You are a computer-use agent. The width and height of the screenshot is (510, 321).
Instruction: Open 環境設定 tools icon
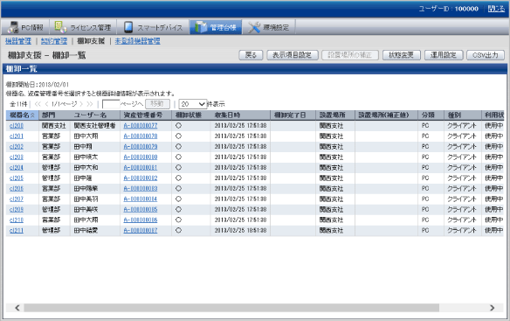[x=254, y=27]
